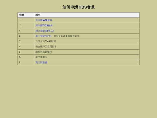Viewport: 157px width, 118px height.
Task: Open the 再申請TIDS會員 link
Action: click(44, 25)
